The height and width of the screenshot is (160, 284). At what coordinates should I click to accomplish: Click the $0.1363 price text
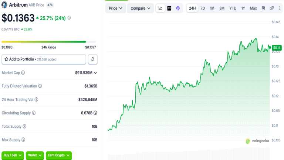tap(18, 18)
